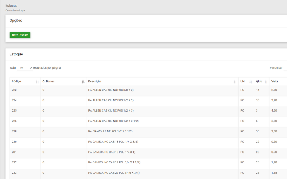Sort table by Código column icon
Screen dimensions: 287x179
click(37, 82)
